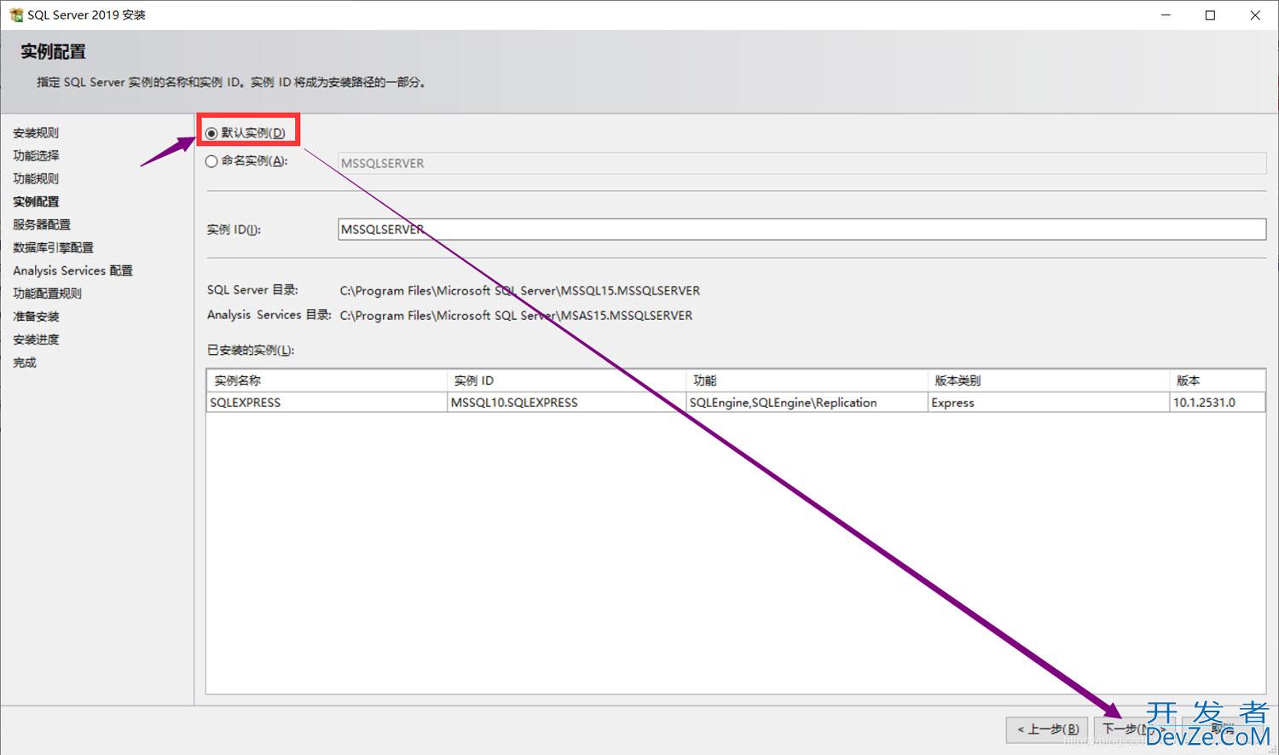Open 完成 step in sidebar
Screen dimensions: 1279x755
[25, 363]
